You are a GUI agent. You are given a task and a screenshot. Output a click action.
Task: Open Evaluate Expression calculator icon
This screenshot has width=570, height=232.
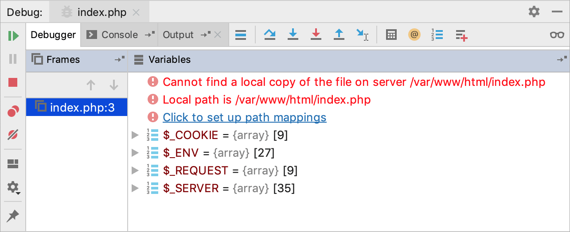391,35
